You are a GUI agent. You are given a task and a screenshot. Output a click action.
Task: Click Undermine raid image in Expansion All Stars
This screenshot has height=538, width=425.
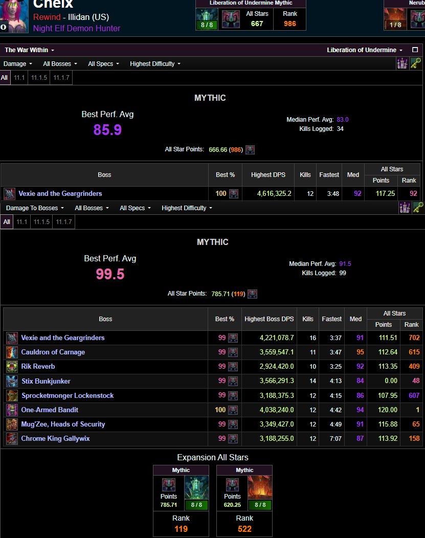pos(196,487)
